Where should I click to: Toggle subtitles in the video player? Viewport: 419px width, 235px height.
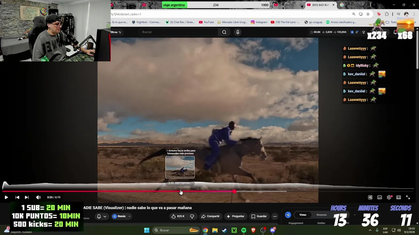tap(379, 197)
